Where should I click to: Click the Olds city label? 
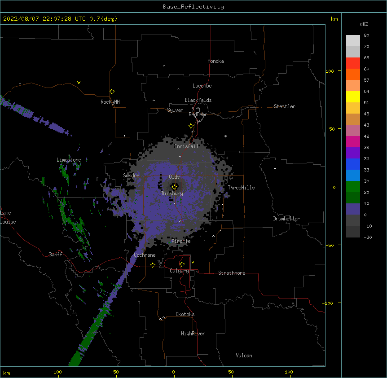coord(174,177)
